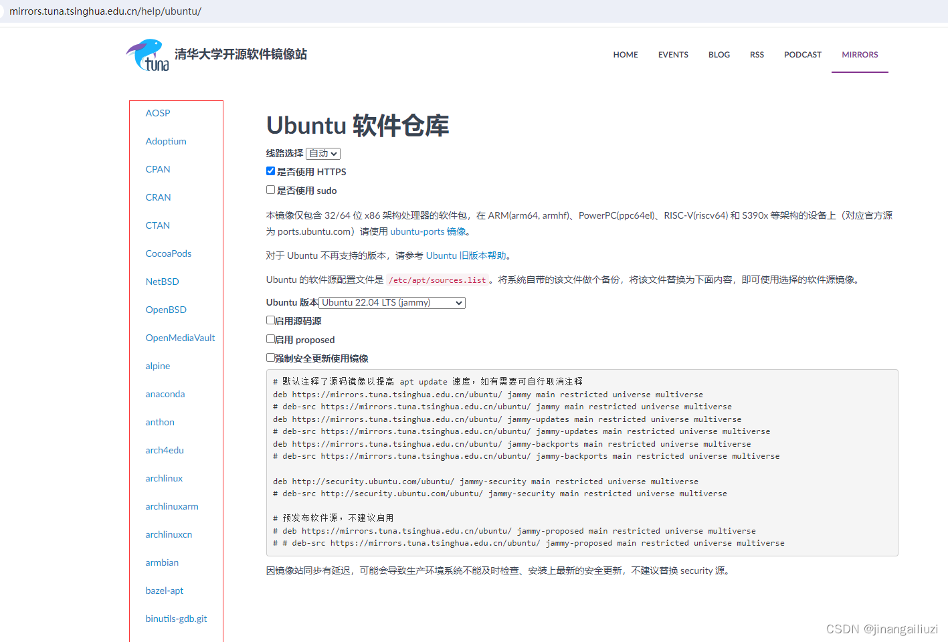The width and height of the screenshot is (948, 642).
Task: Click the 预发布软件源，不建议启用 comment line
Action: (333, 518)
